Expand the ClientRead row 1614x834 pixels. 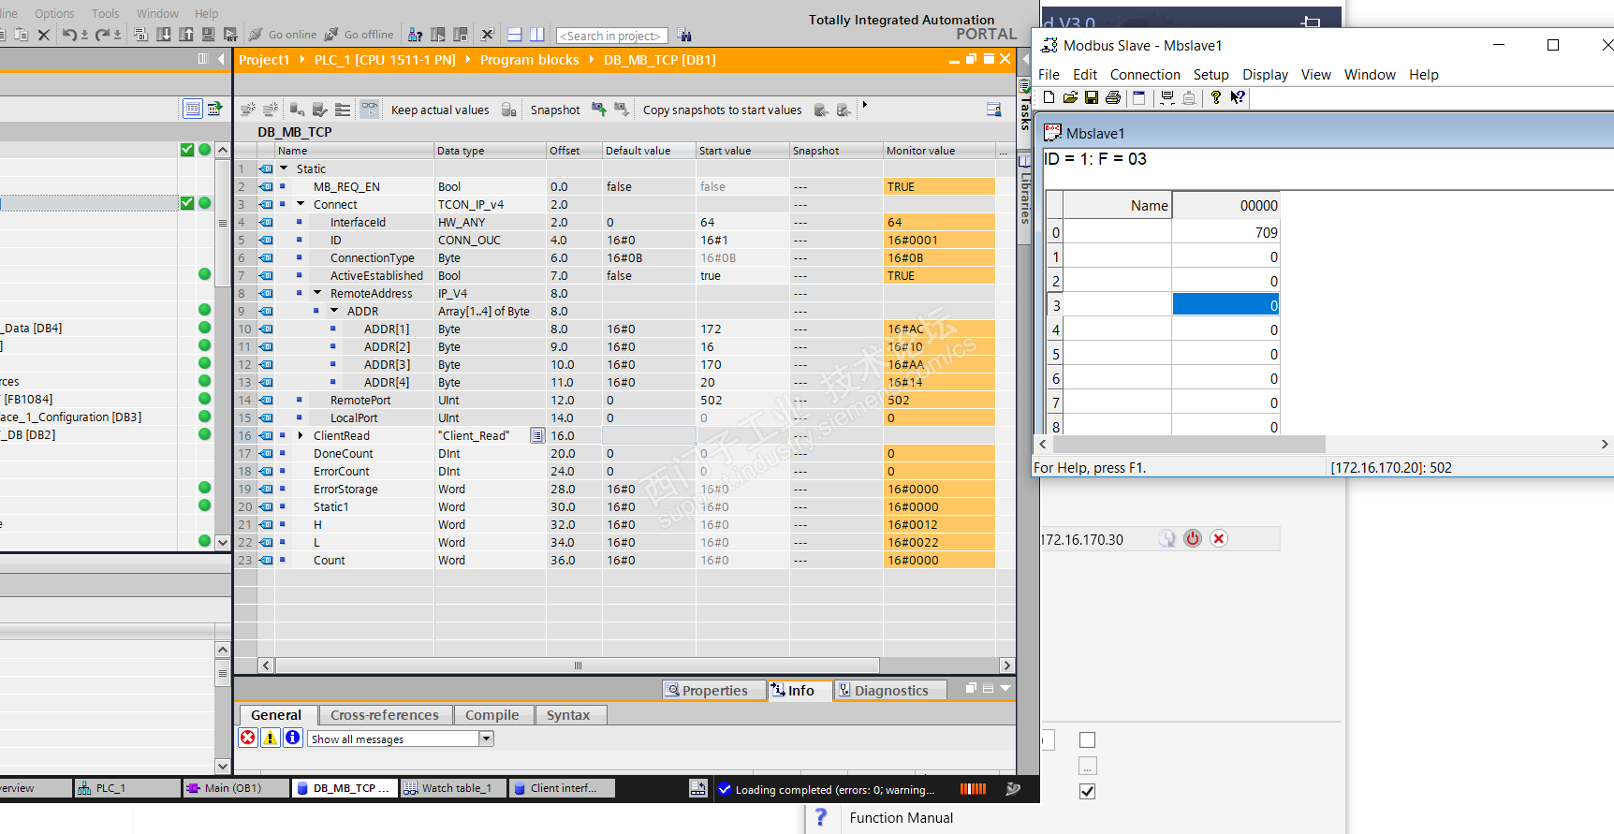pos(301,435)
